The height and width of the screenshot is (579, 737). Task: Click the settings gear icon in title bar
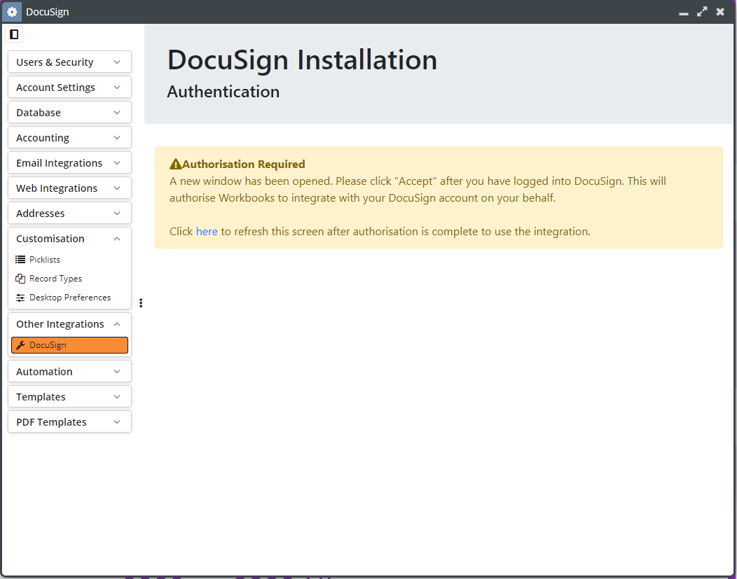tap(12, 12)
